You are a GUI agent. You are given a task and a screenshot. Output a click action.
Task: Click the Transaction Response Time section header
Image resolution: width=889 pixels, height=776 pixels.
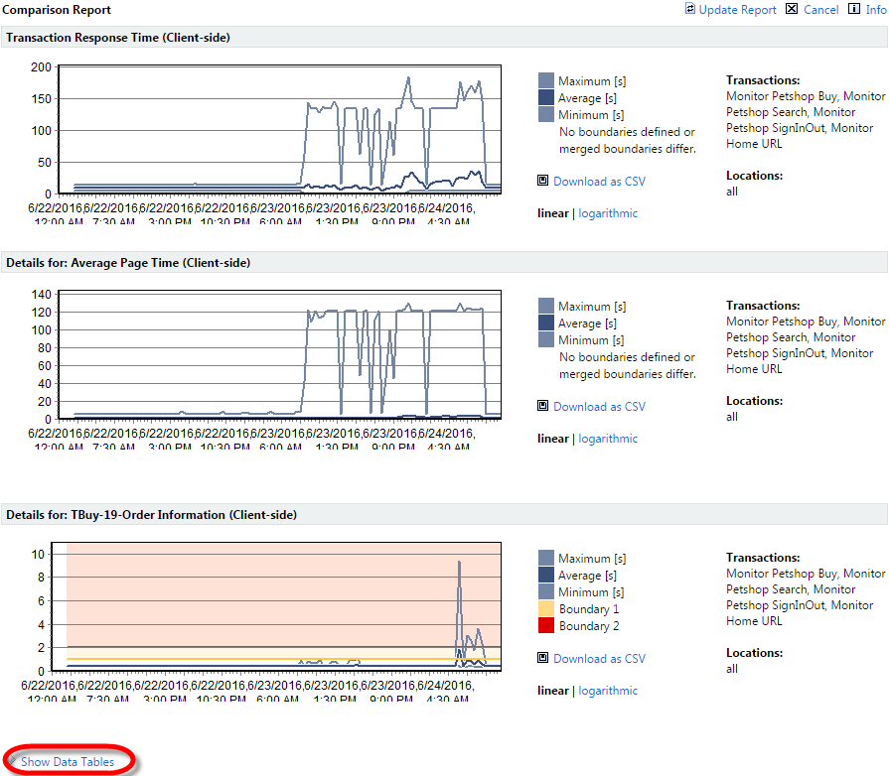(x=117, y=38)
